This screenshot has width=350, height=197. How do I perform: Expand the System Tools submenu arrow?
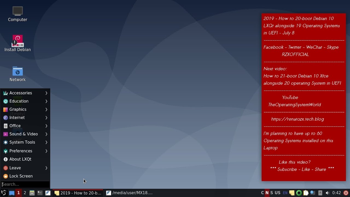point(46,142)
